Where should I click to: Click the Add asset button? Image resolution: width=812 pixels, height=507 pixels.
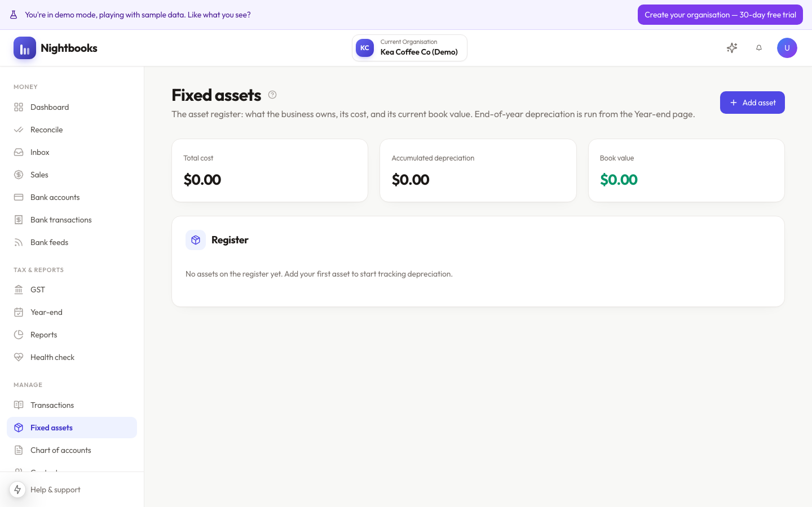pos(752,103)
